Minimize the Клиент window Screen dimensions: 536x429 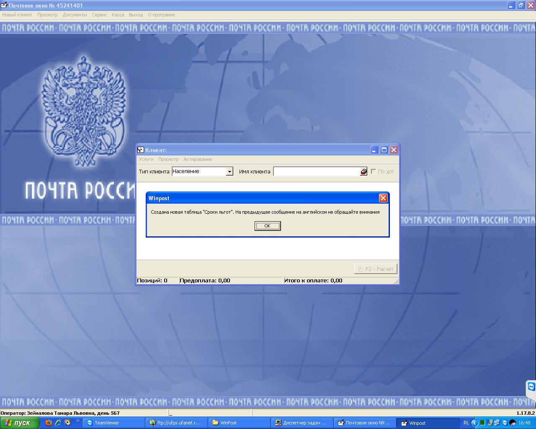click(x=374, y=150)
